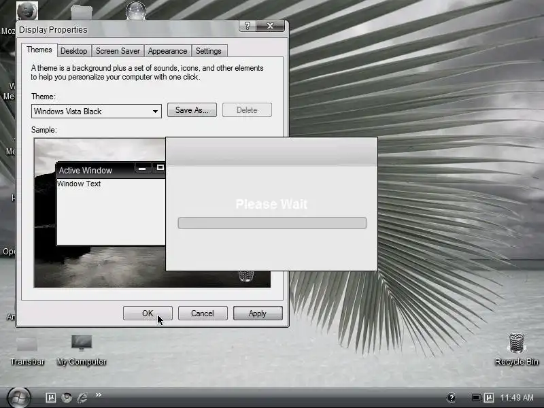Switch to the Screen Saver tab
Screen dimensions: 544x408
tap(118, 51)
